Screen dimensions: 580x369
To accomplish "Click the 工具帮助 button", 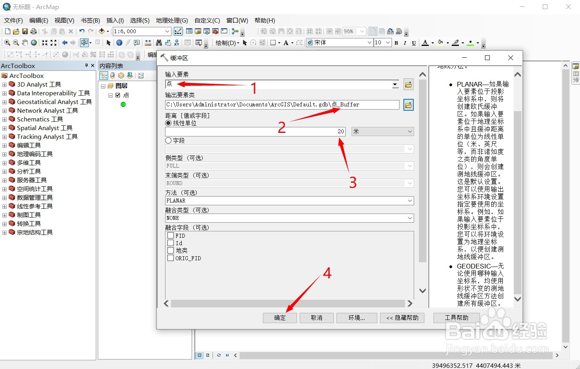I will click(456, 318).
